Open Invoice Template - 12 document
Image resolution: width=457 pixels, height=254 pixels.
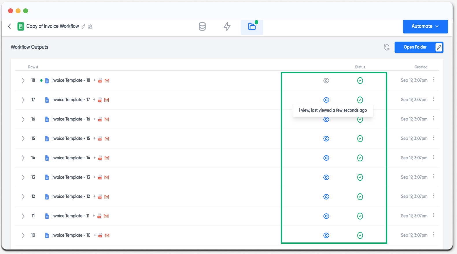[x=71, y=196]
